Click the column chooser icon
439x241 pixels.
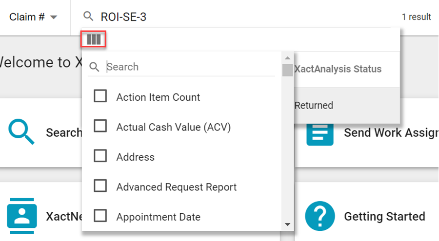click(x=93, y=39)
